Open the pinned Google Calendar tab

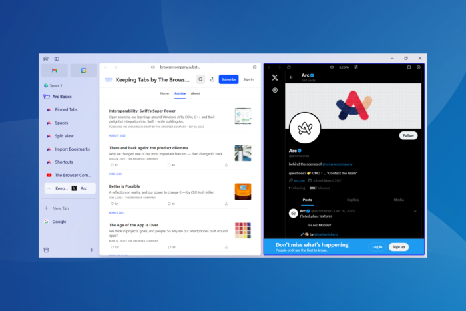(x=83, y=71)
